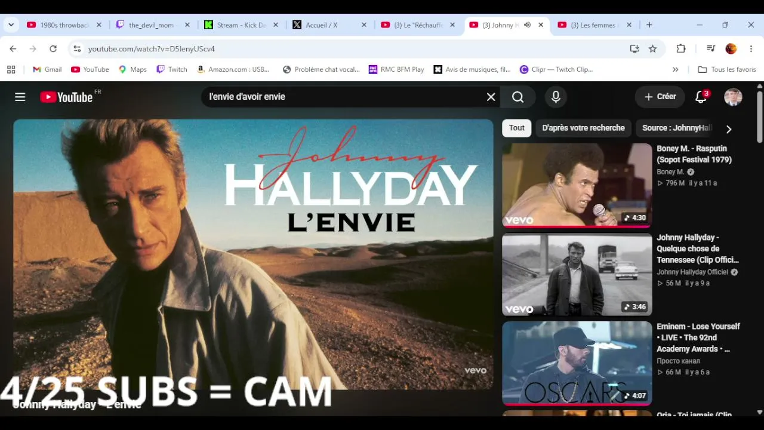
Task: Show hidden bookmarks via overflow chevron
Action: point(676,69)
